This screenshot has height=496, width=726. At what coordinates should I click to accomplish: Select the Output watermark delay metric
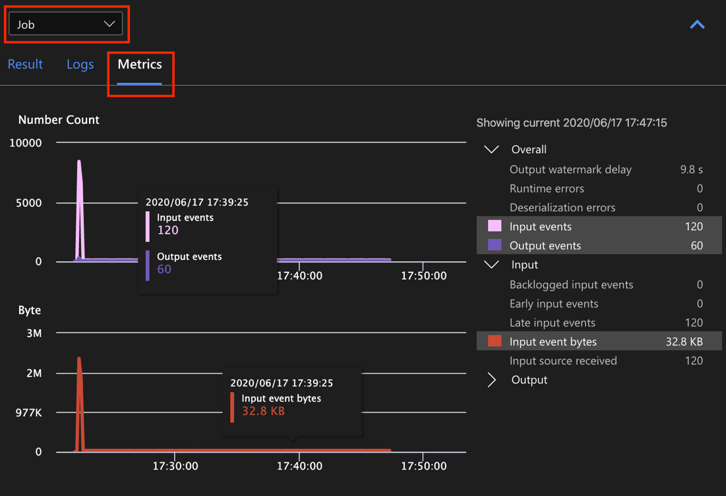pos(570,170)
